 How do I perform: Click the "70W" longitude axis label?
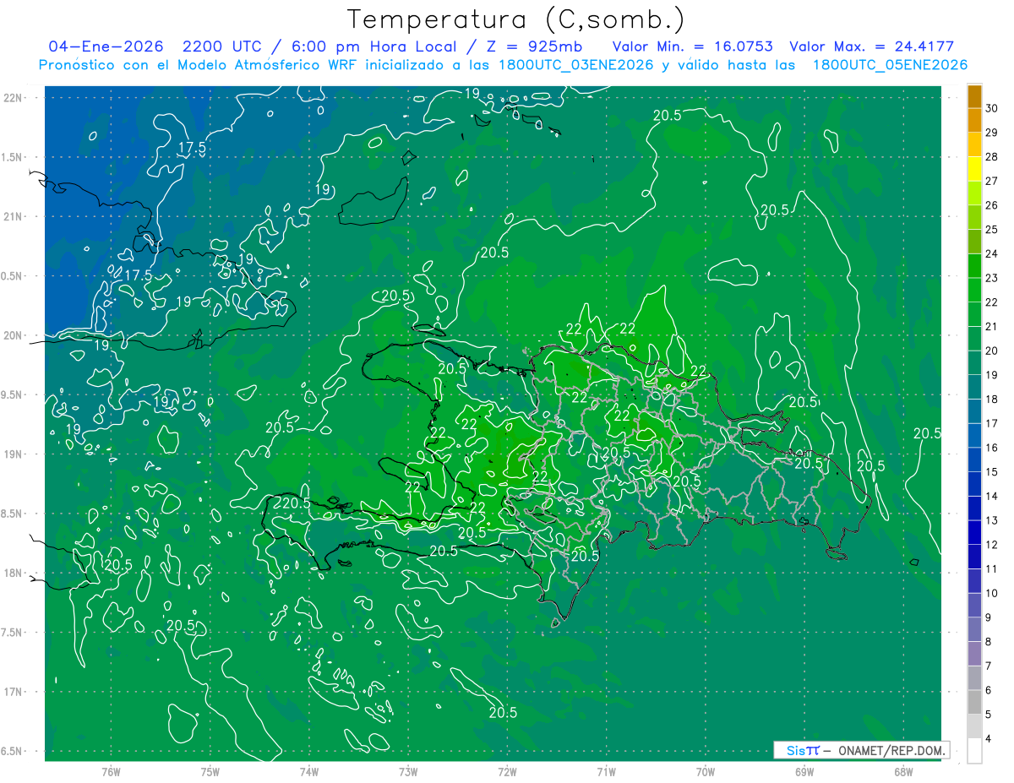tap(706, 772)
